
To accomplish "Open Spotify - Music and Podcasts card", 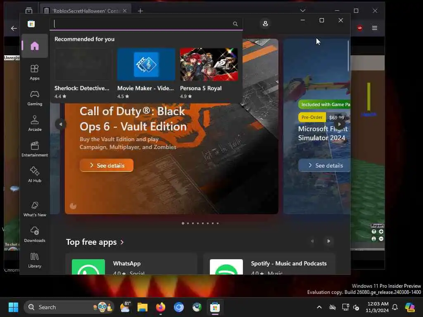I will pos(269,264).
